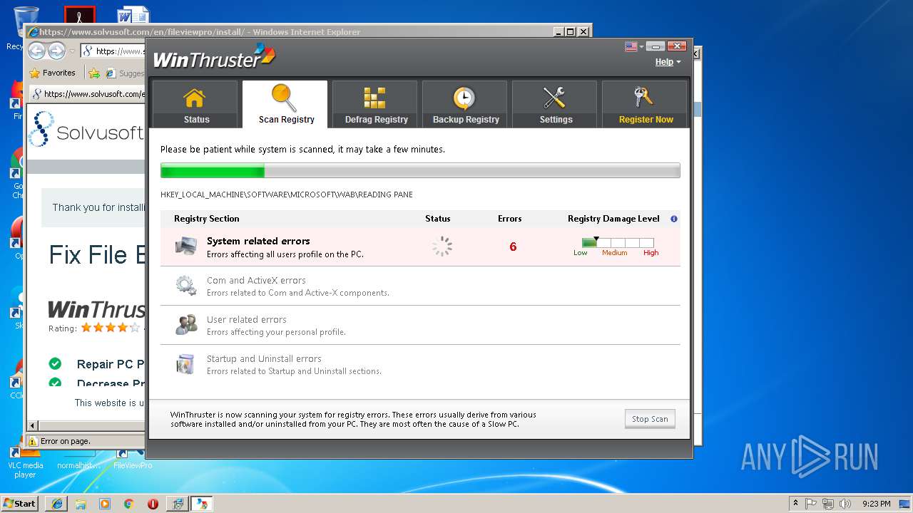Click the Solvusoft logo on the webpage
Viewport: 913px width, 513px height.
[x=87, y=130]
